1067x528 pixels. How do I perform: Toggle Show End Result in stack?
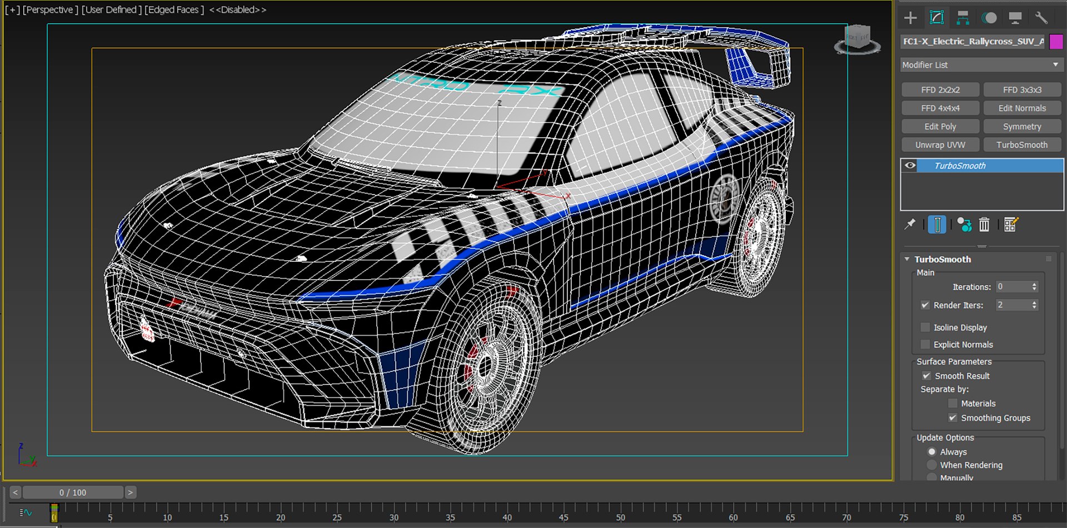[937, 225]
